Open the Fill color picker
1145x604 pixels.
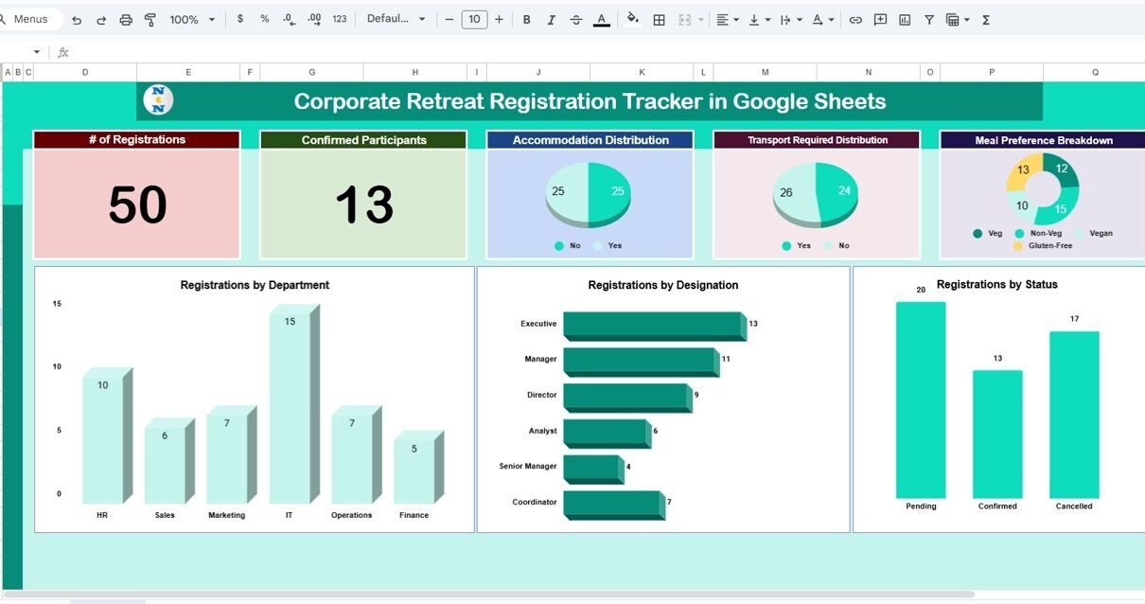click(633, 20)
